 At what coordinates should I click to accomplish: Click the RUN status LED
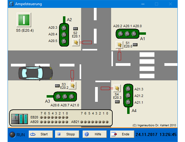pos(12,134)
